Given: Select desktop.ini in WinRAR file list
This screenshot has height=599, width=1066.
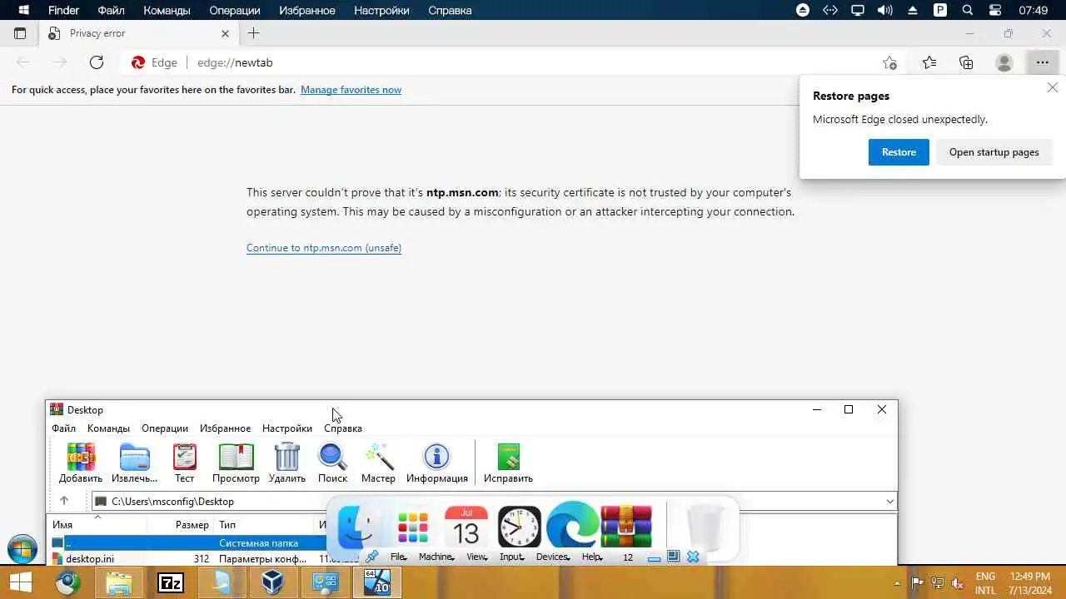Looking at the screenshot, I should (x=90, y=559).
